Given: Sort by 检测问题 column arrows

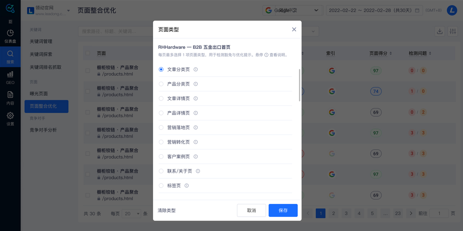Looking at the screenshot, I should (430, 54).
